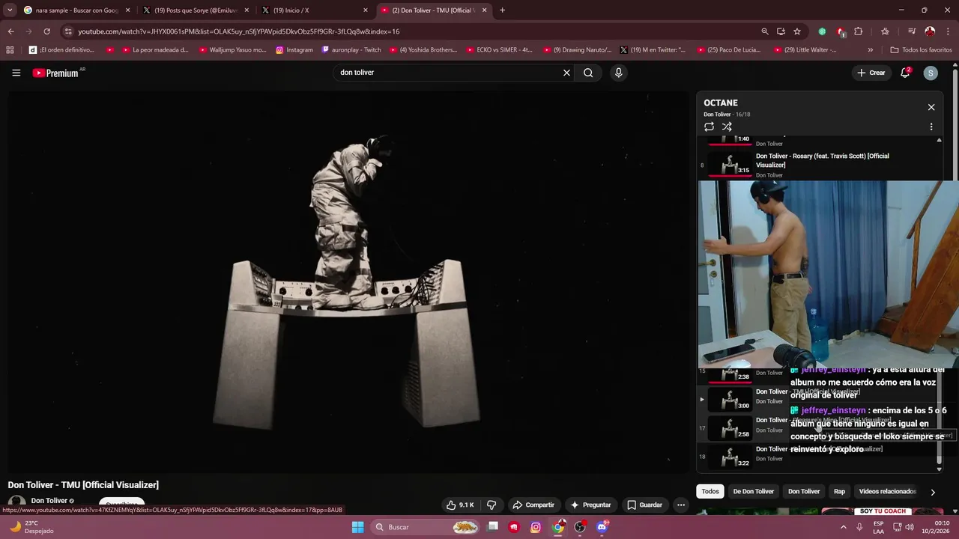Toggle playlist loop in OCTANE panel

pyautogui.click(x=709, y=127)
